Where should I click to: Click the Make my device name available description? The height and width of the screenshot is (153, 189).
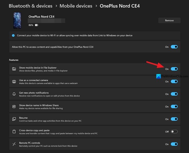[41, 108]
